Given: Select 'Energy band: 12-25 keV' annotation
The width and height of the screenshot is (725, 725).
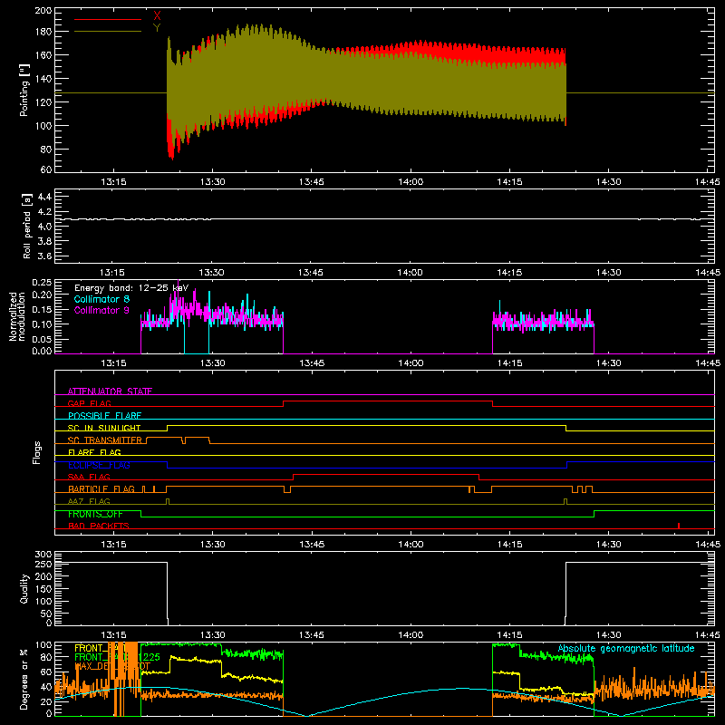Looking at the screenshot, I should point(131,288).
